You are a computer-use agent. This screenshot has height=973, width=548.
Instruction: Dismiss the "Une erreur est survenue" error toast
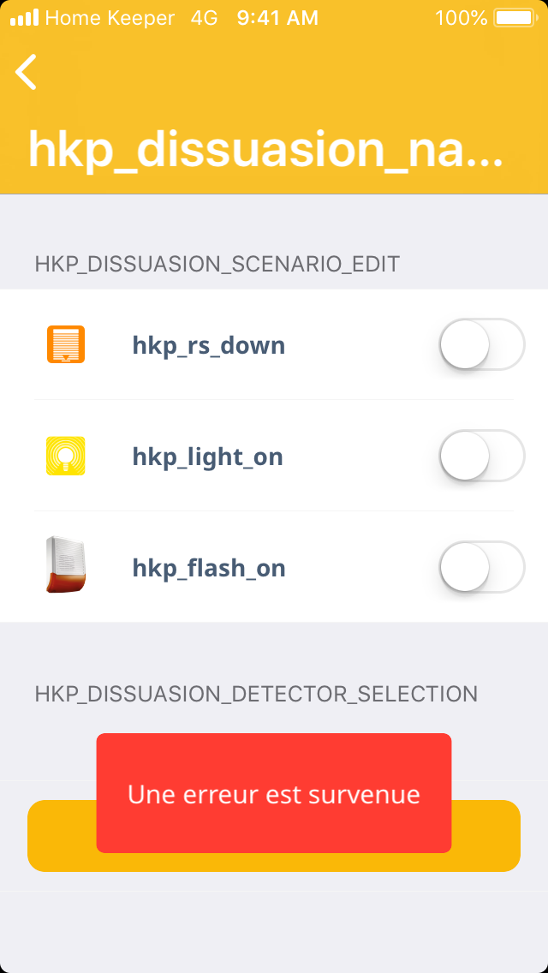273,793
